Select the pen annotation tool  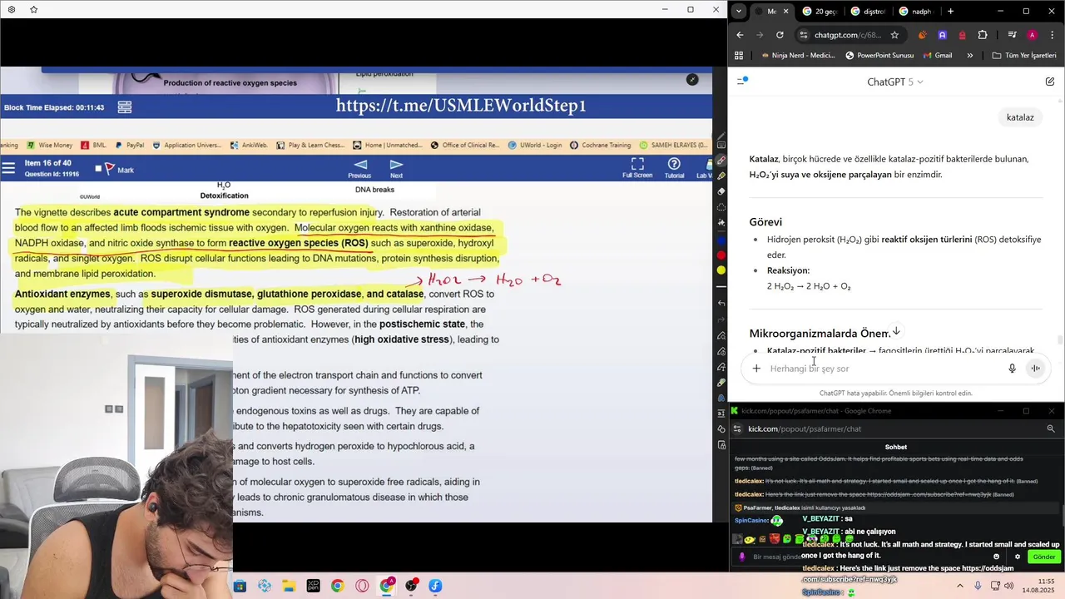point(721,160)
